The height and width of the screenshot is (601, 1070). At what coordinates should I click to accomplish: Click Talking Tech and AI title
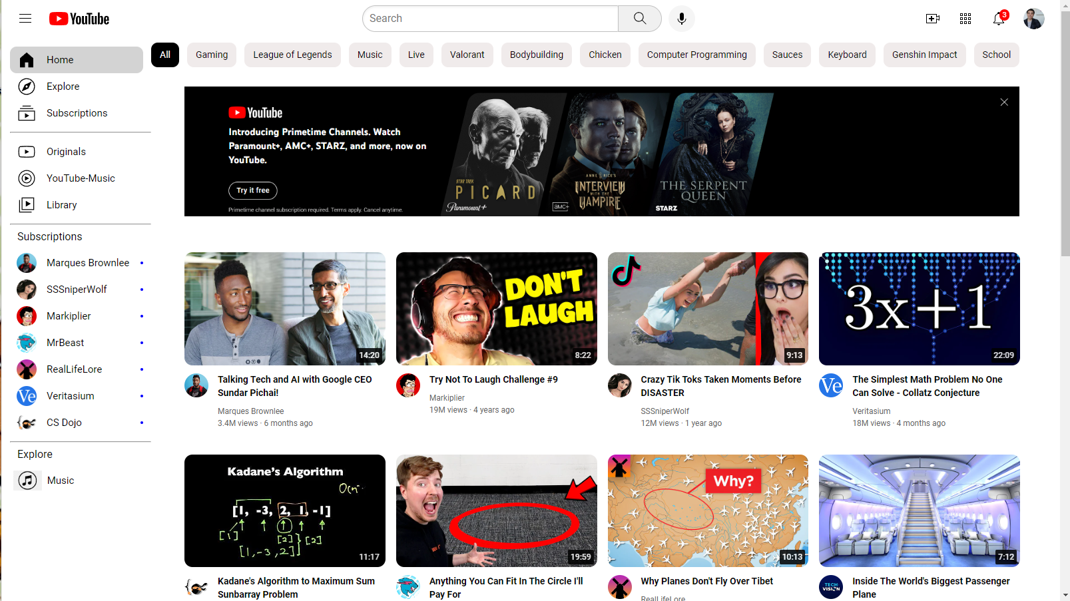pyautogui.click(x=295, y=386)
